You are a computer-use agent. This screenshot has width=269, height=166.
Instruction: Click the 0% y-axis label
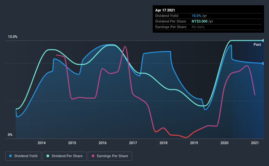[10, 135]
